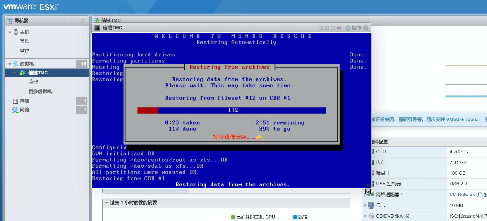Click the gear icon for console actions
The height and width of the screenshot is (221, 487).
[x=348, y=28]
